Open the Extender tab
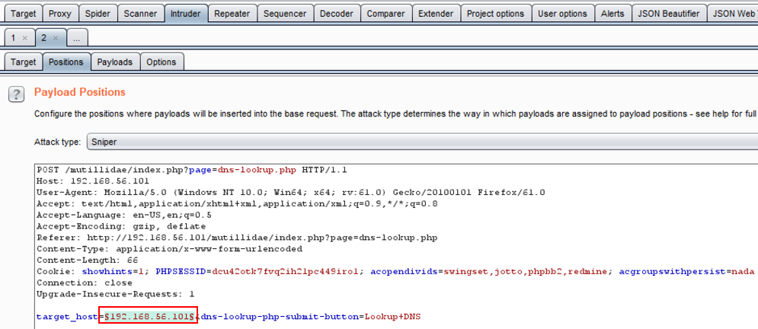This screenshot has height=329, width=758. pyautogui.click(x=436, y=14)
